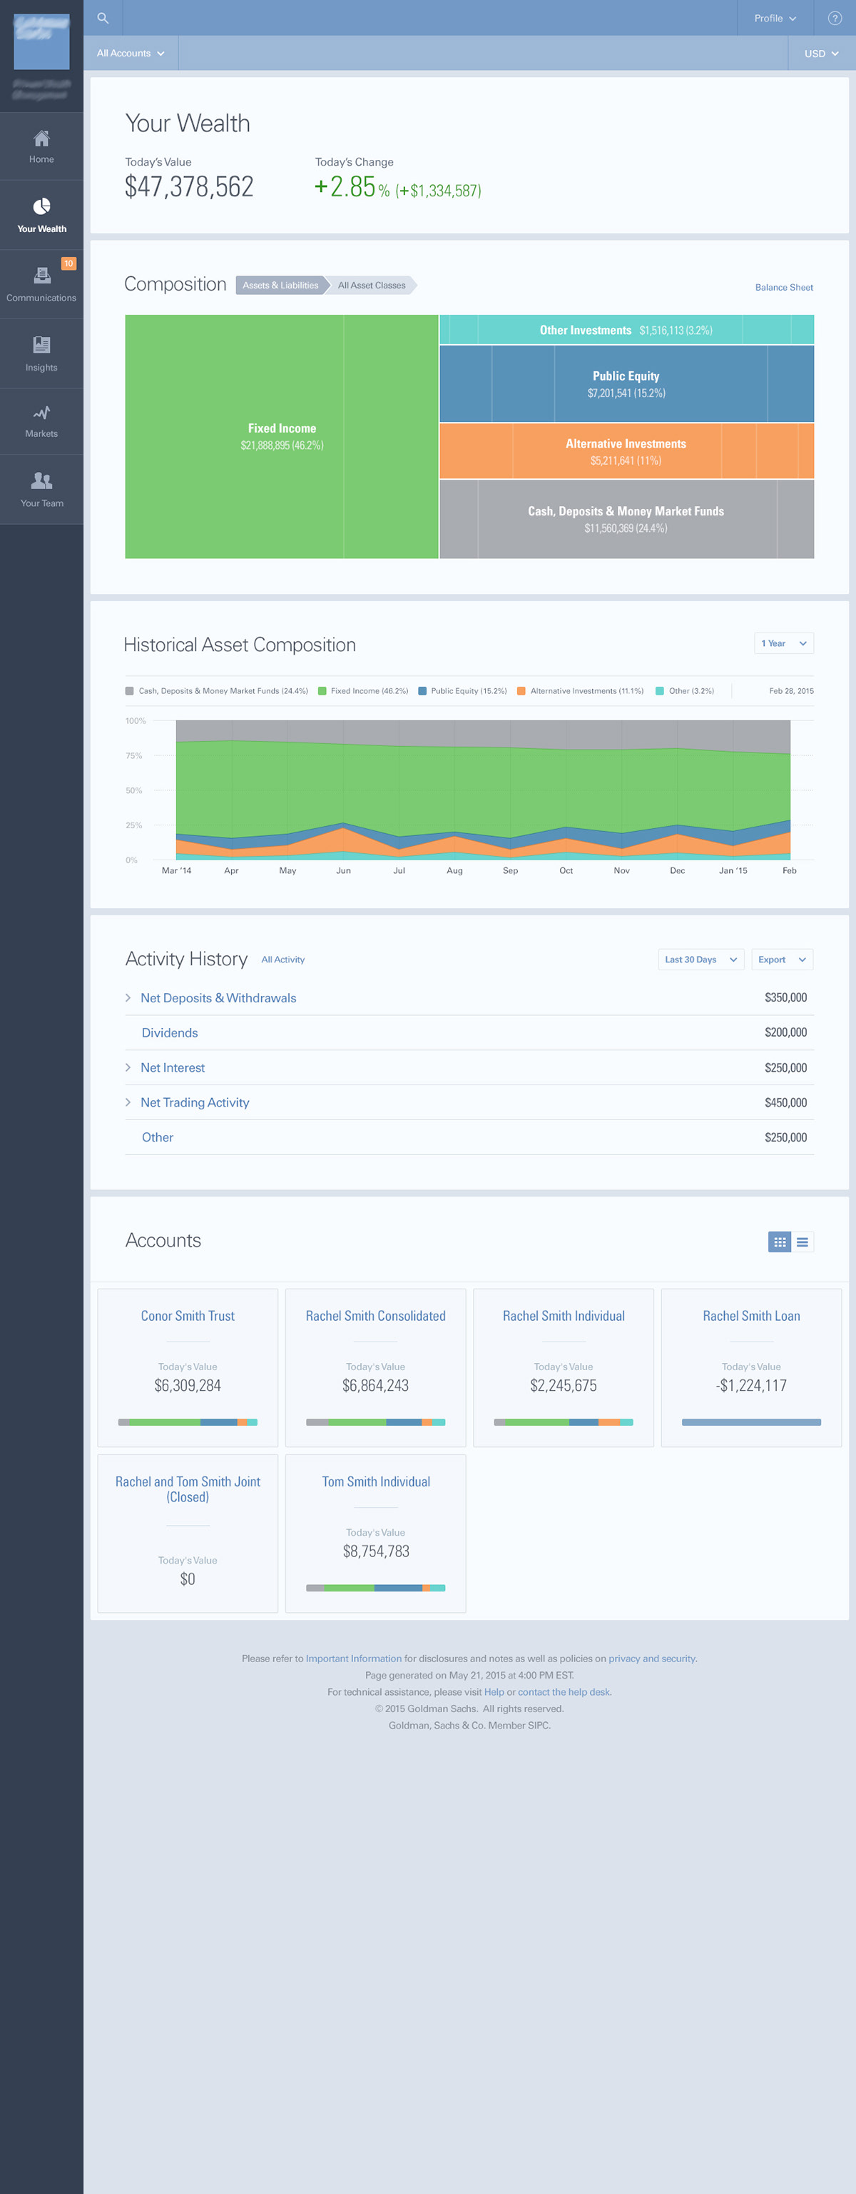This screenshot has height=2194, width=856.
Task: Open Markets chart icon
Action: 41,413
